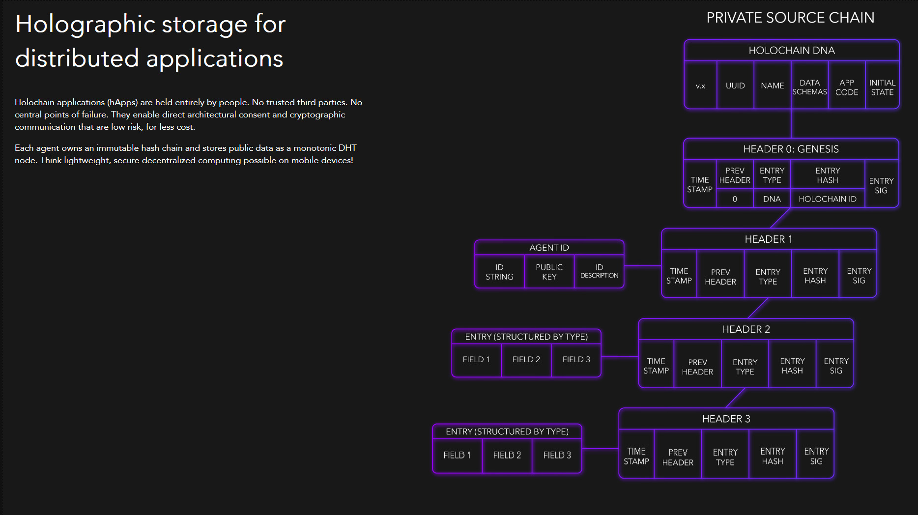Select the HEADER 1 title

point(769,239)
